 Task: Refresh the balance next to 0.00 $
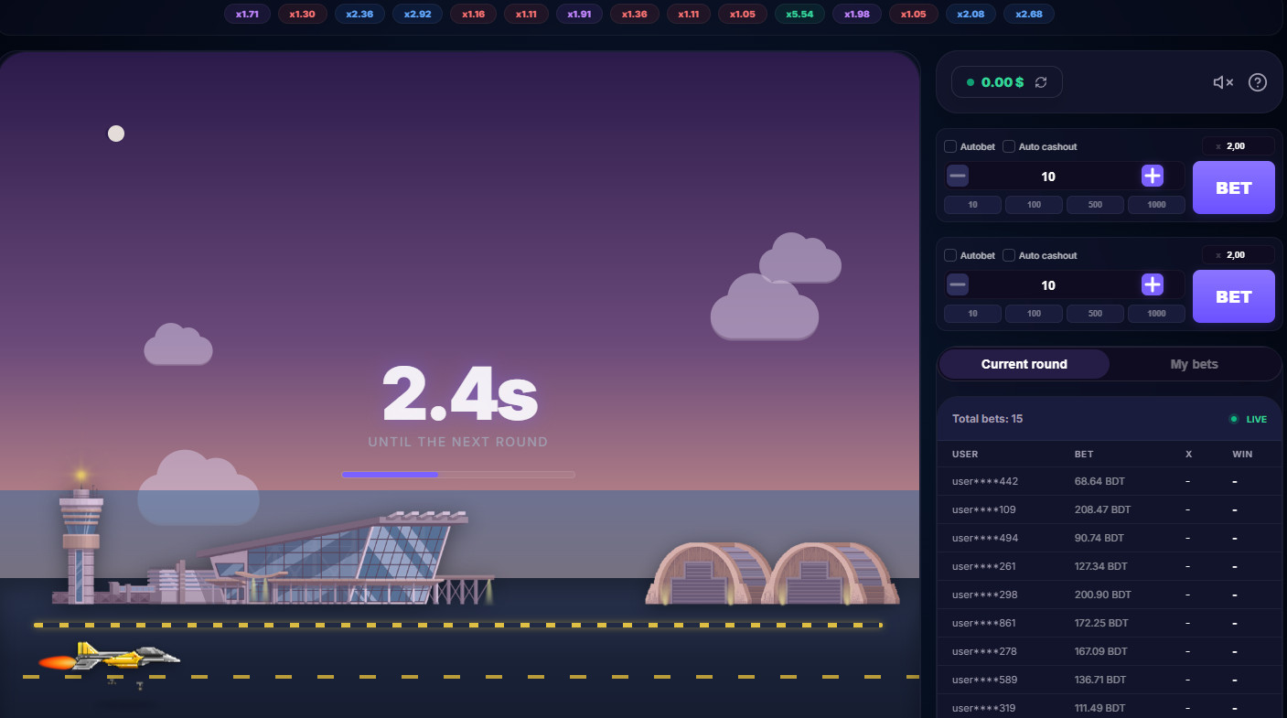(x=1041, y=82)
